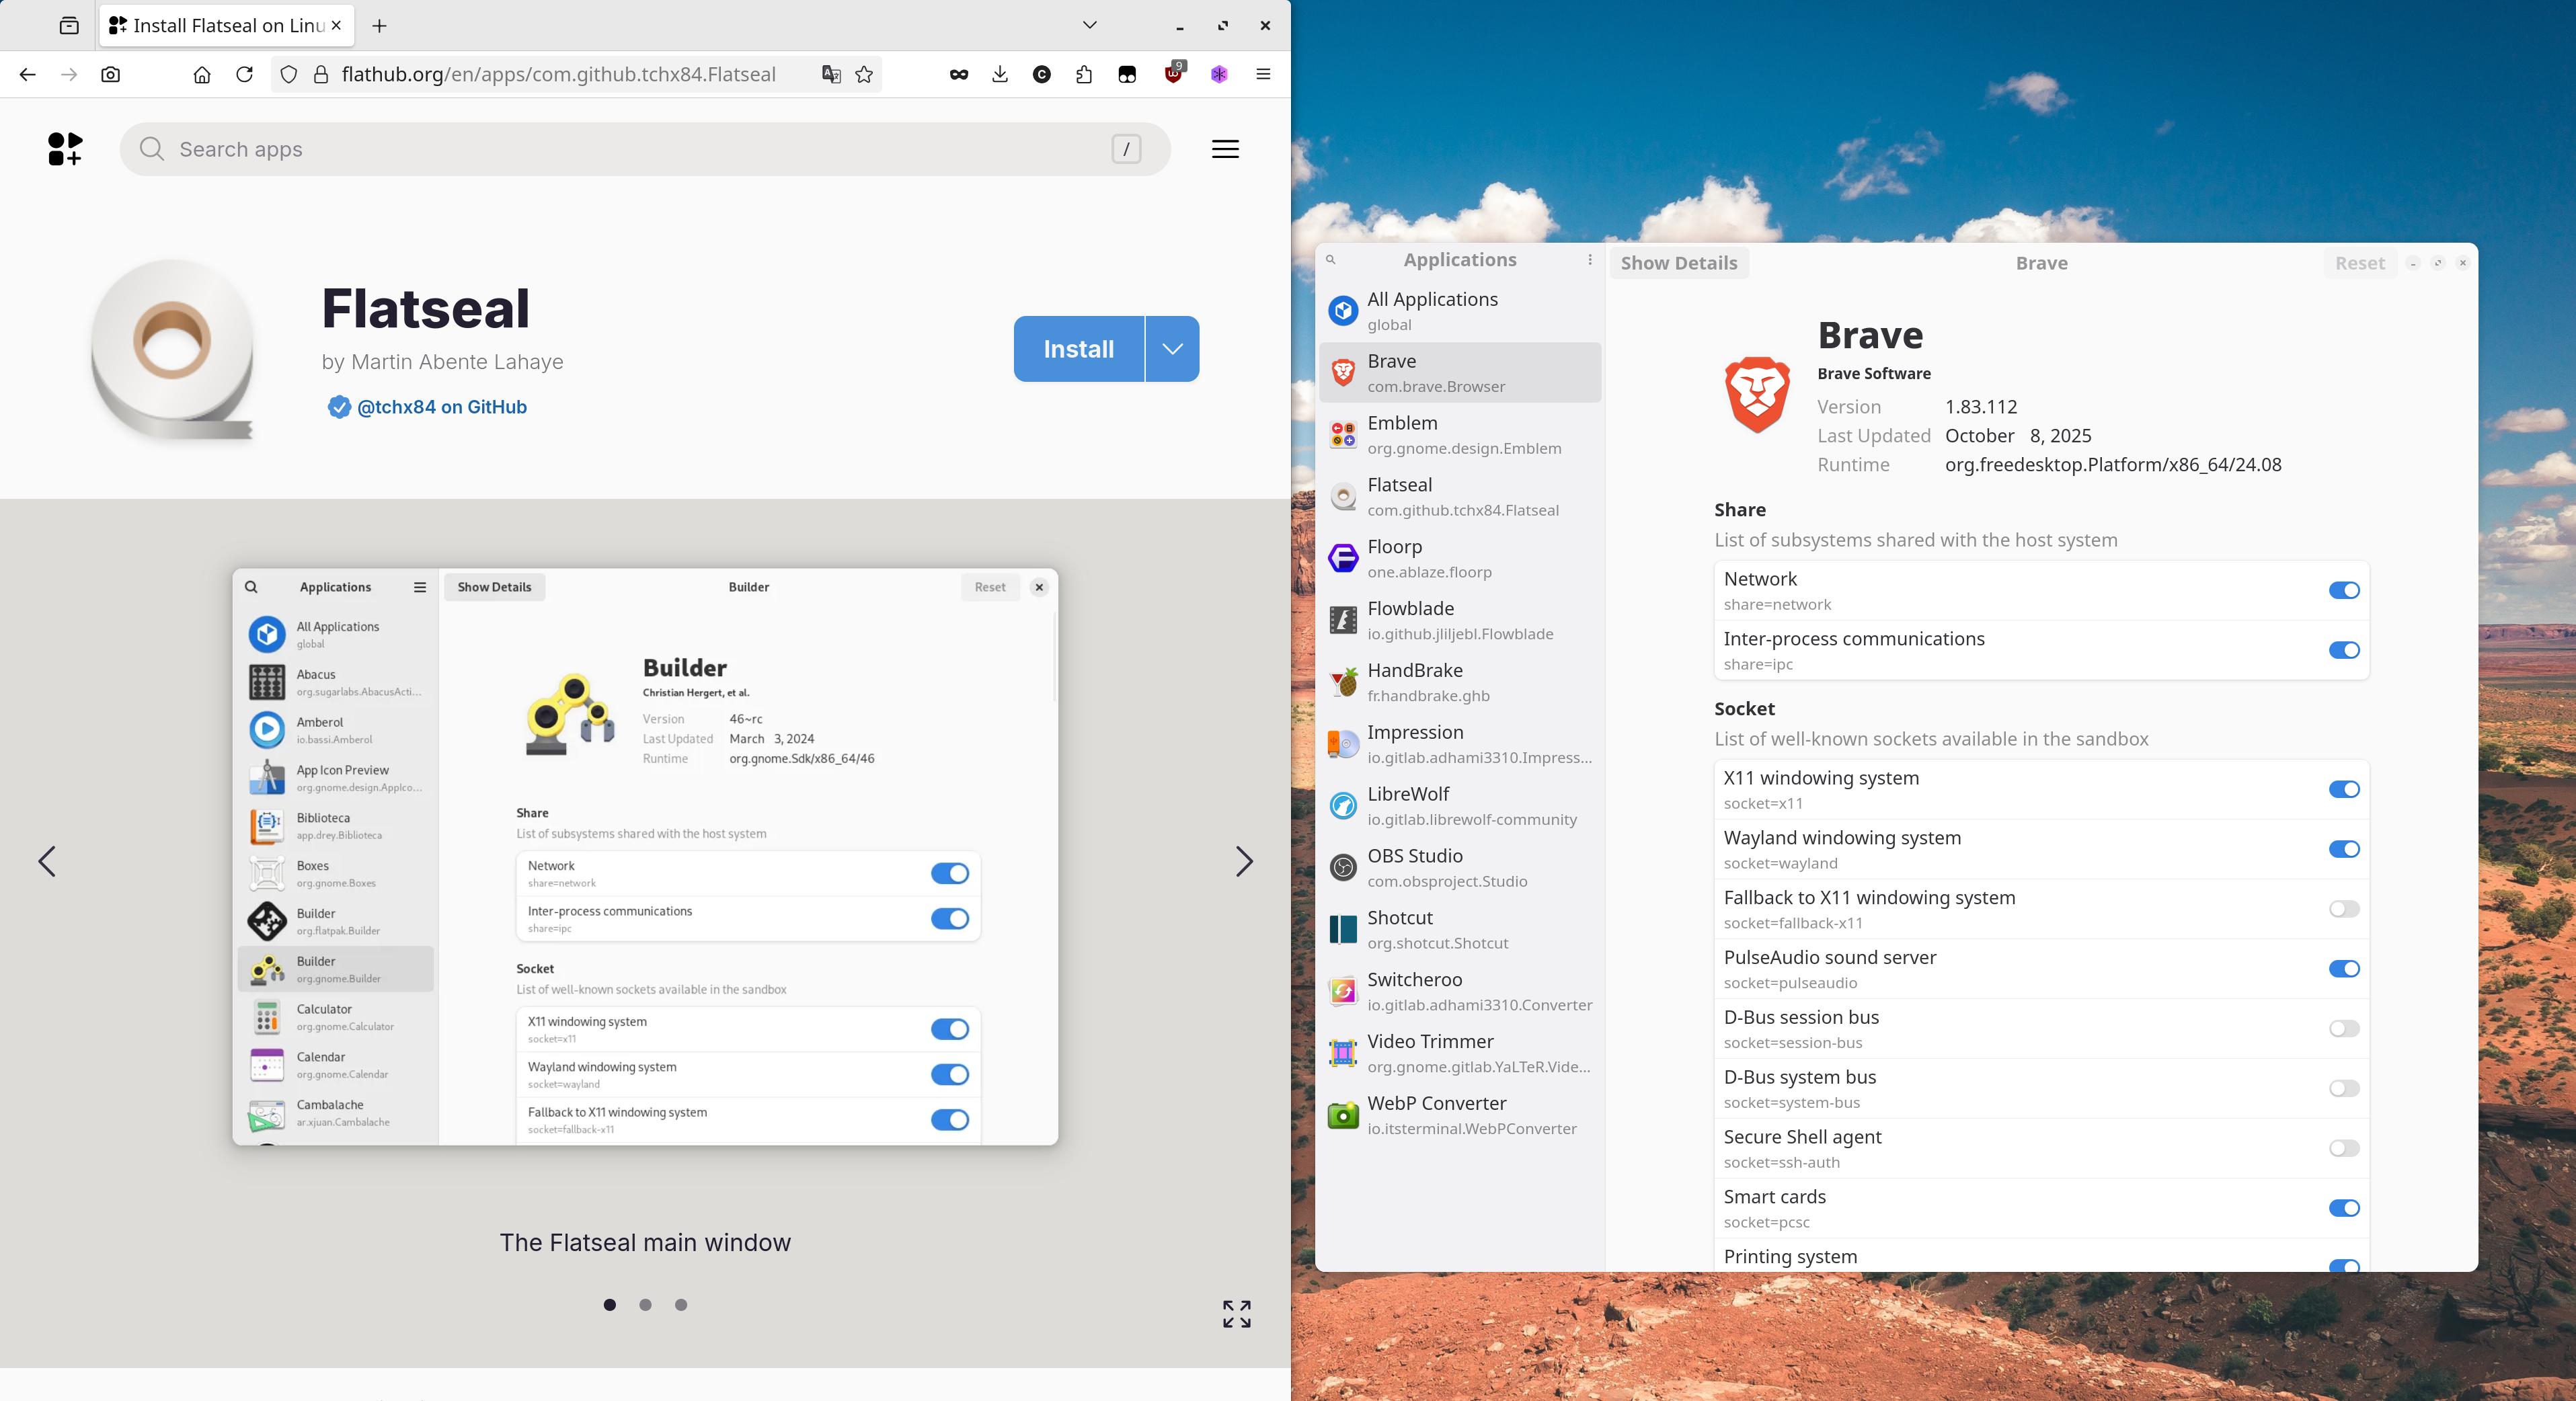Open Flatseal sidebar three-dot menu
2576x1401 pixels.
(1589, 260)
